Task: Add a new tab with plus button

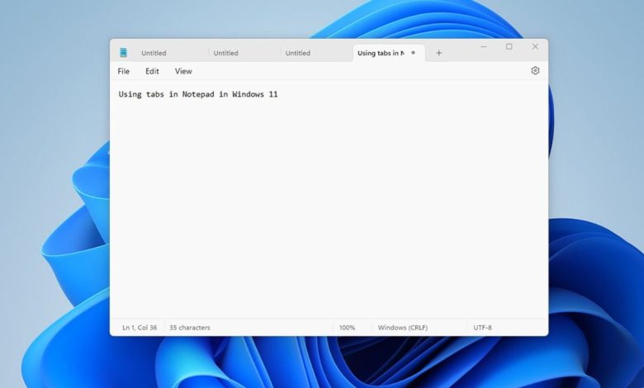Action: (x=438, y=53)
